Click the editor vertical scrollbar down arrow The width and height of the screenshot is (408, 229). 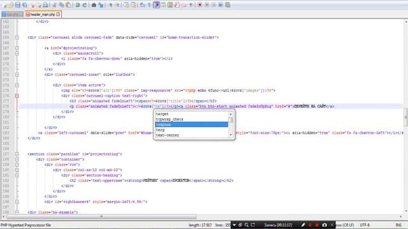click(x=405, y=211)
